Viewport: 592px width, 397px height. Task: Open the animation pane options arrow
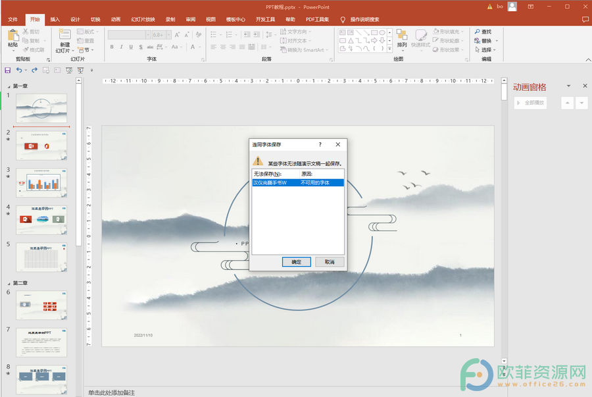coord(568,86)
